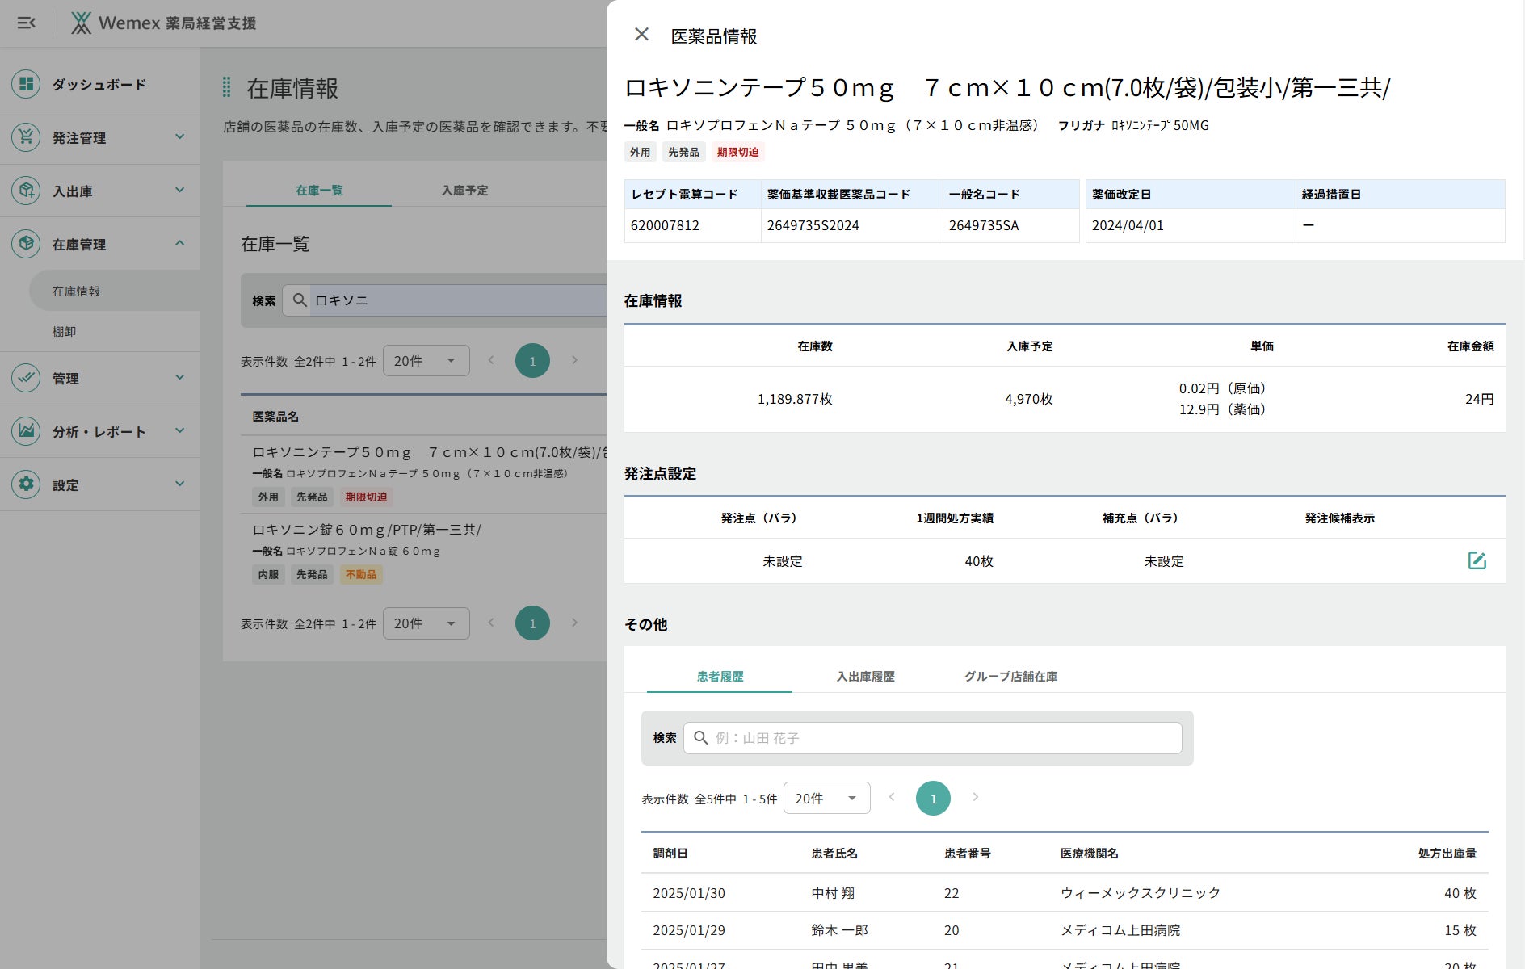
Task: Go to ダッシュボード
Action: click(100, 84)
